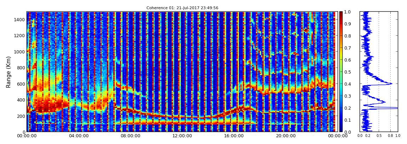Click the 0.3 colorbar tick label
This screenshot has height=144, width=407.
click(x=348, y=96)
